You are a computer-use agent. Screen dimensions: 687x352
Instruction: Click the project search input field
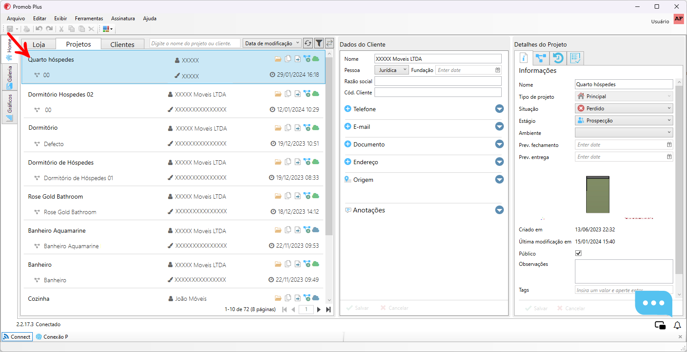[195, 43]
